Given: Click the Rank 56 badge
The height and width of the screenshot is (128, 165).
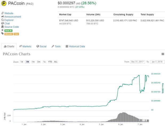Looking at the screenshot, I should point(9,30).
